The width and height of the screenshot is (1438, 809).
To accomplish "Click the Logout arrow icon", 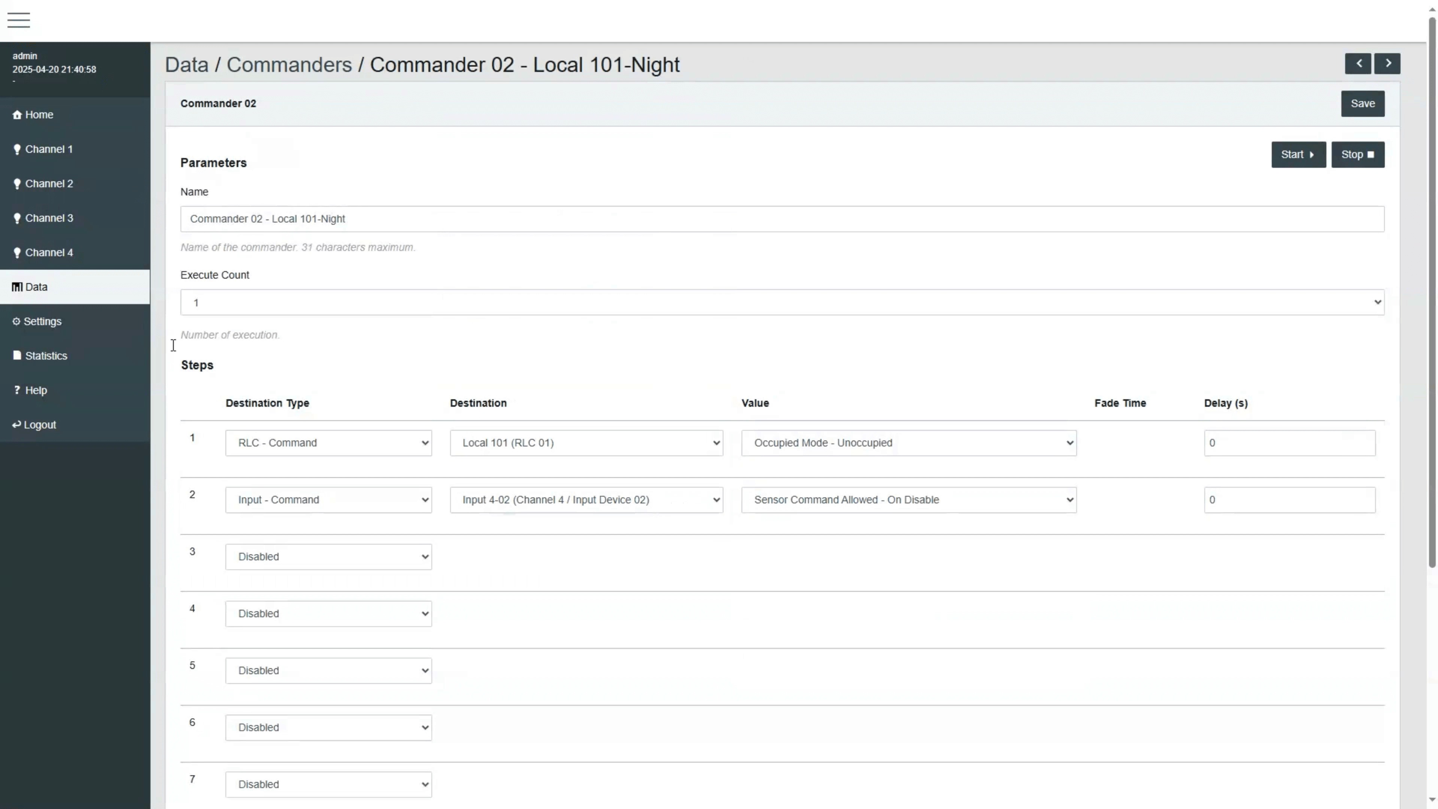I will pos(16,424).
